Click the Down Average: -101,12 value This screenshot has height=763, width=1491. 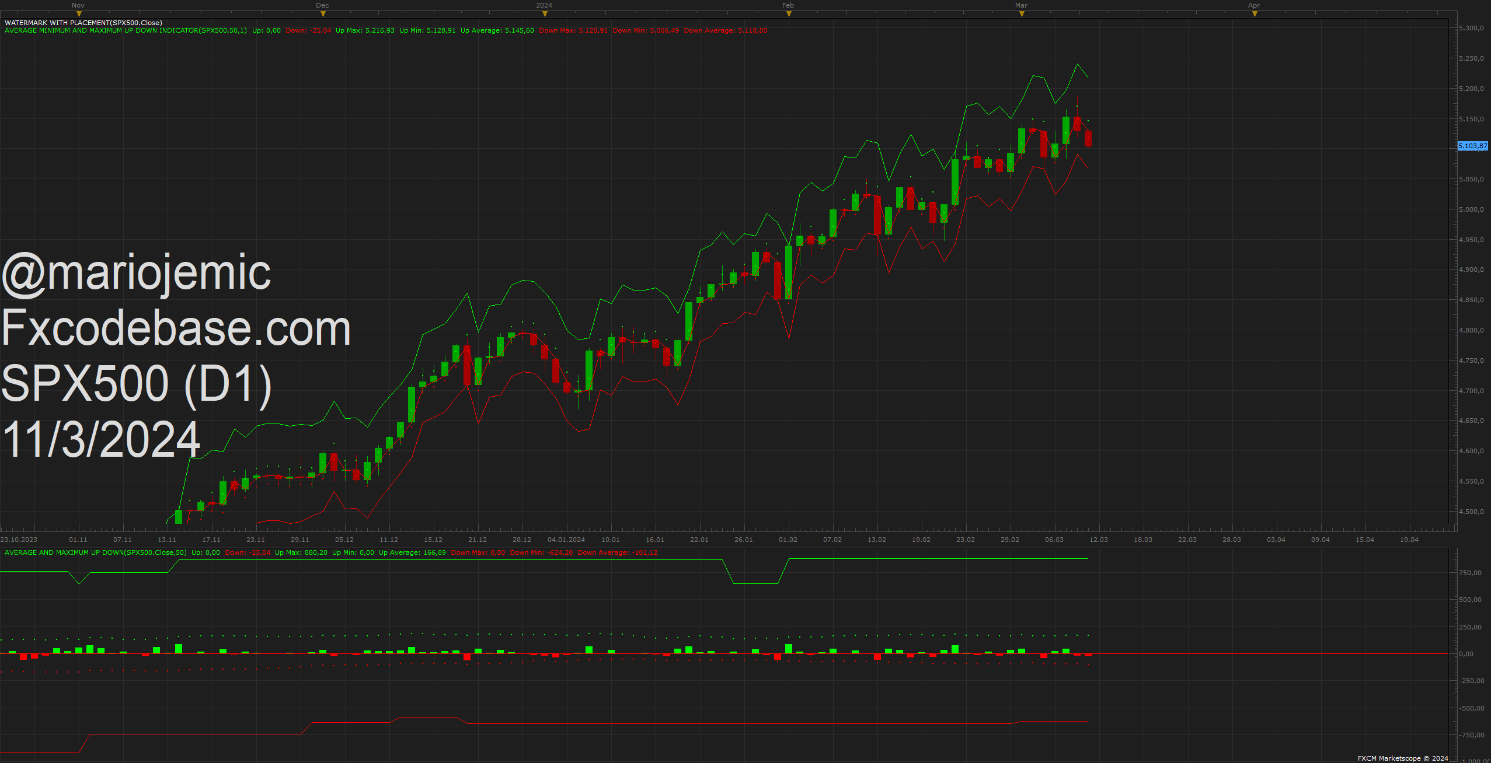(618, 552)
